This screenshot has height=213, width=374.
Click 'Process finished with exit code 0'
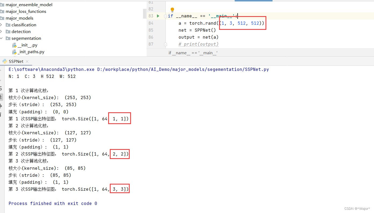tap(53, 204)
